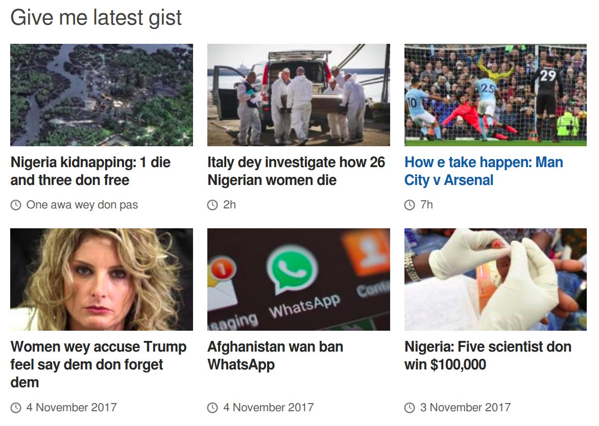The image size is (599, 426).
Task: Click clock icon next to 2h timestamp
Action: point(212,205)
